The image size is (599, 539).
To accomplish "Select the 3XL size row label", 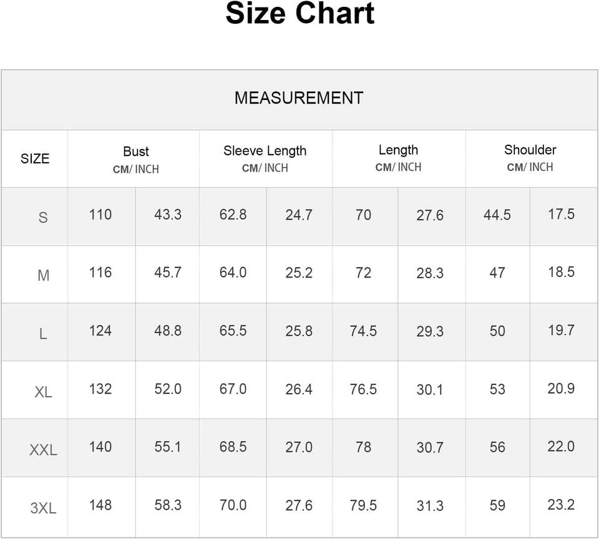I will pyautogui.click(x=43, y=508).
